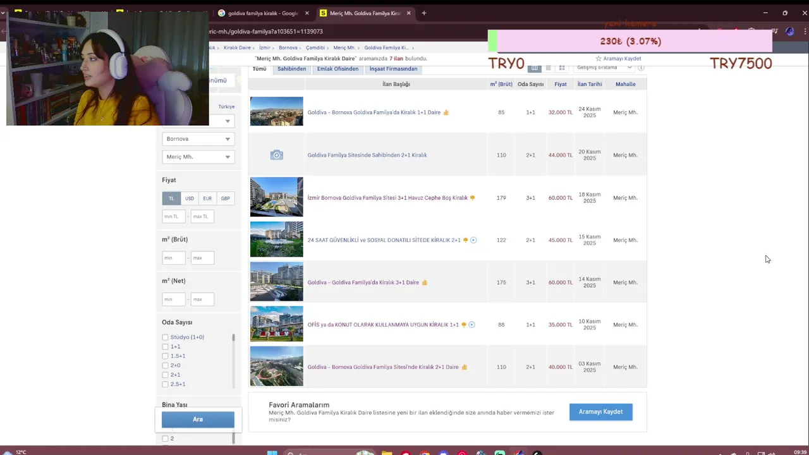809x455 pixels.
Task: Sort by İlan Tarihi column header
Action: pyautogui.click(x=590, y=84)
